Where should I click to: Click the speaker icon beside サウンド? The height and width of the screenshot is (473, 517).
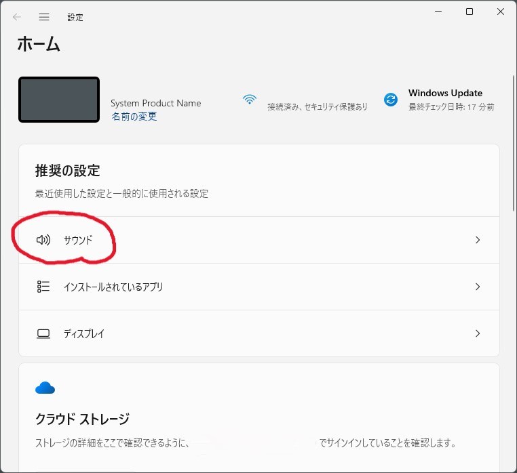(43, 240)
